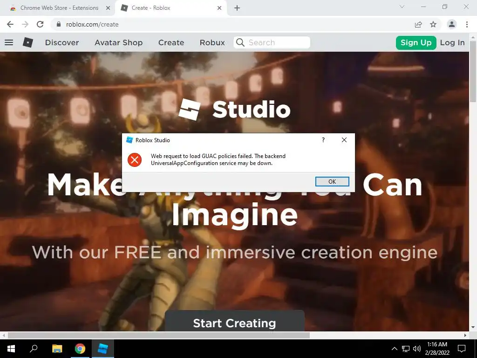Viewport: 477px width, 358px height.
Task: Open the Avatar Shop page
Action: point(119,42)
